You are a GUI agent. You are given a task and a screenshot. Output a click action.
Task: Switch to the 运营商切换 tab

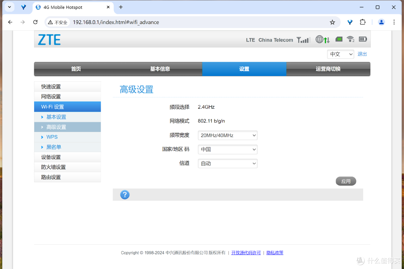328,69
